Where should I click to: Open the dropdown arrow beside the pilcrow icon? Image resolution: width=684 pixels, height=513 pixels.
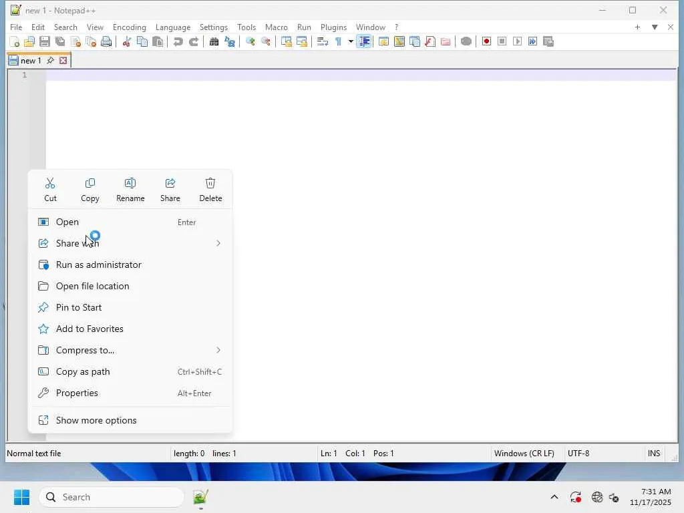click(x=350, y=42)
